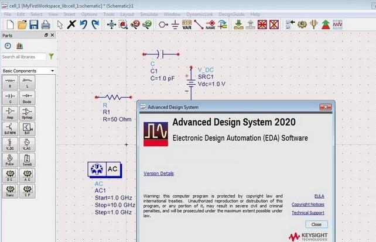
Task: Click the Tune parameters fork icon
Action: (314, 25)
